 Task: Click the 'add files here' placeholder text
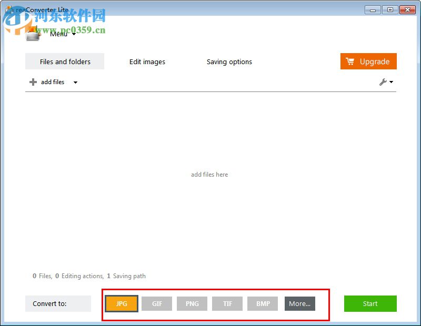click(209, 175)
